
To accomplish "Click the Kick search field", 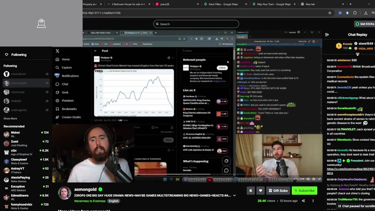I will (196, 24).
